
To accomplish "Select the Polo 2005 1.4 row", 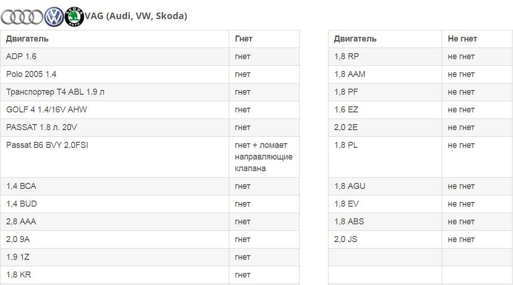I will click(150, 74).
